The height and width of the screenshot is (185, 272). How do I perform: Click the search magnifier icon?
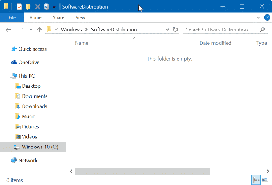pyautogui.click(x=262, y=30)
